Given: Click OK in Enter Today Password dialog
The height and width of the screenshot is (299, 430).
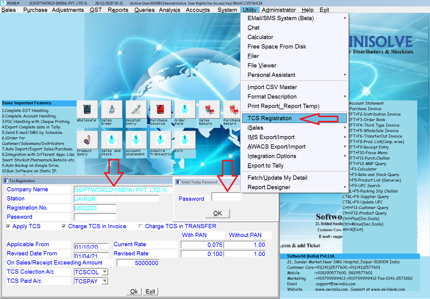Looking at the screenshot, I should (x=218, y=213).
